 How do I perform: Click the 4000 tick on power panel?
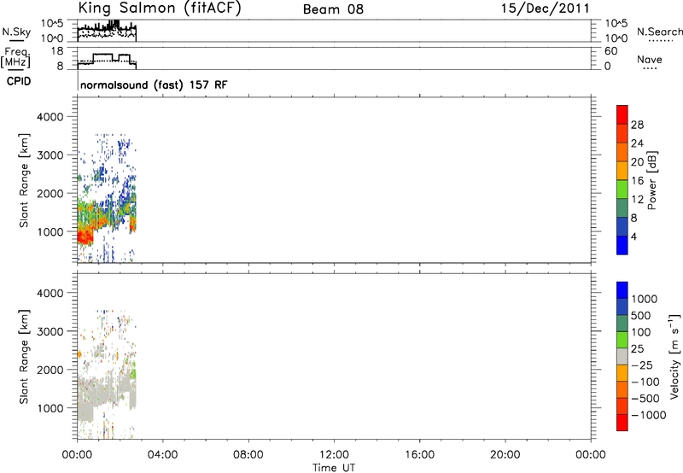coord(50,117)
